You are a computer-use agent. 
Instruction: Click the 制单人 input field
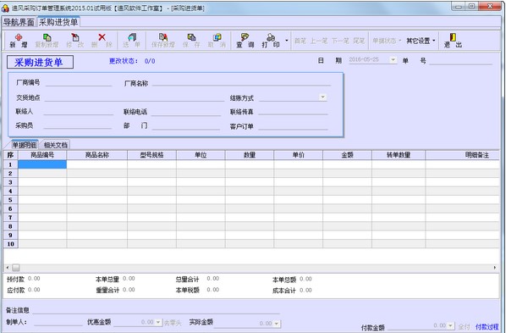[x=58, y=322]
